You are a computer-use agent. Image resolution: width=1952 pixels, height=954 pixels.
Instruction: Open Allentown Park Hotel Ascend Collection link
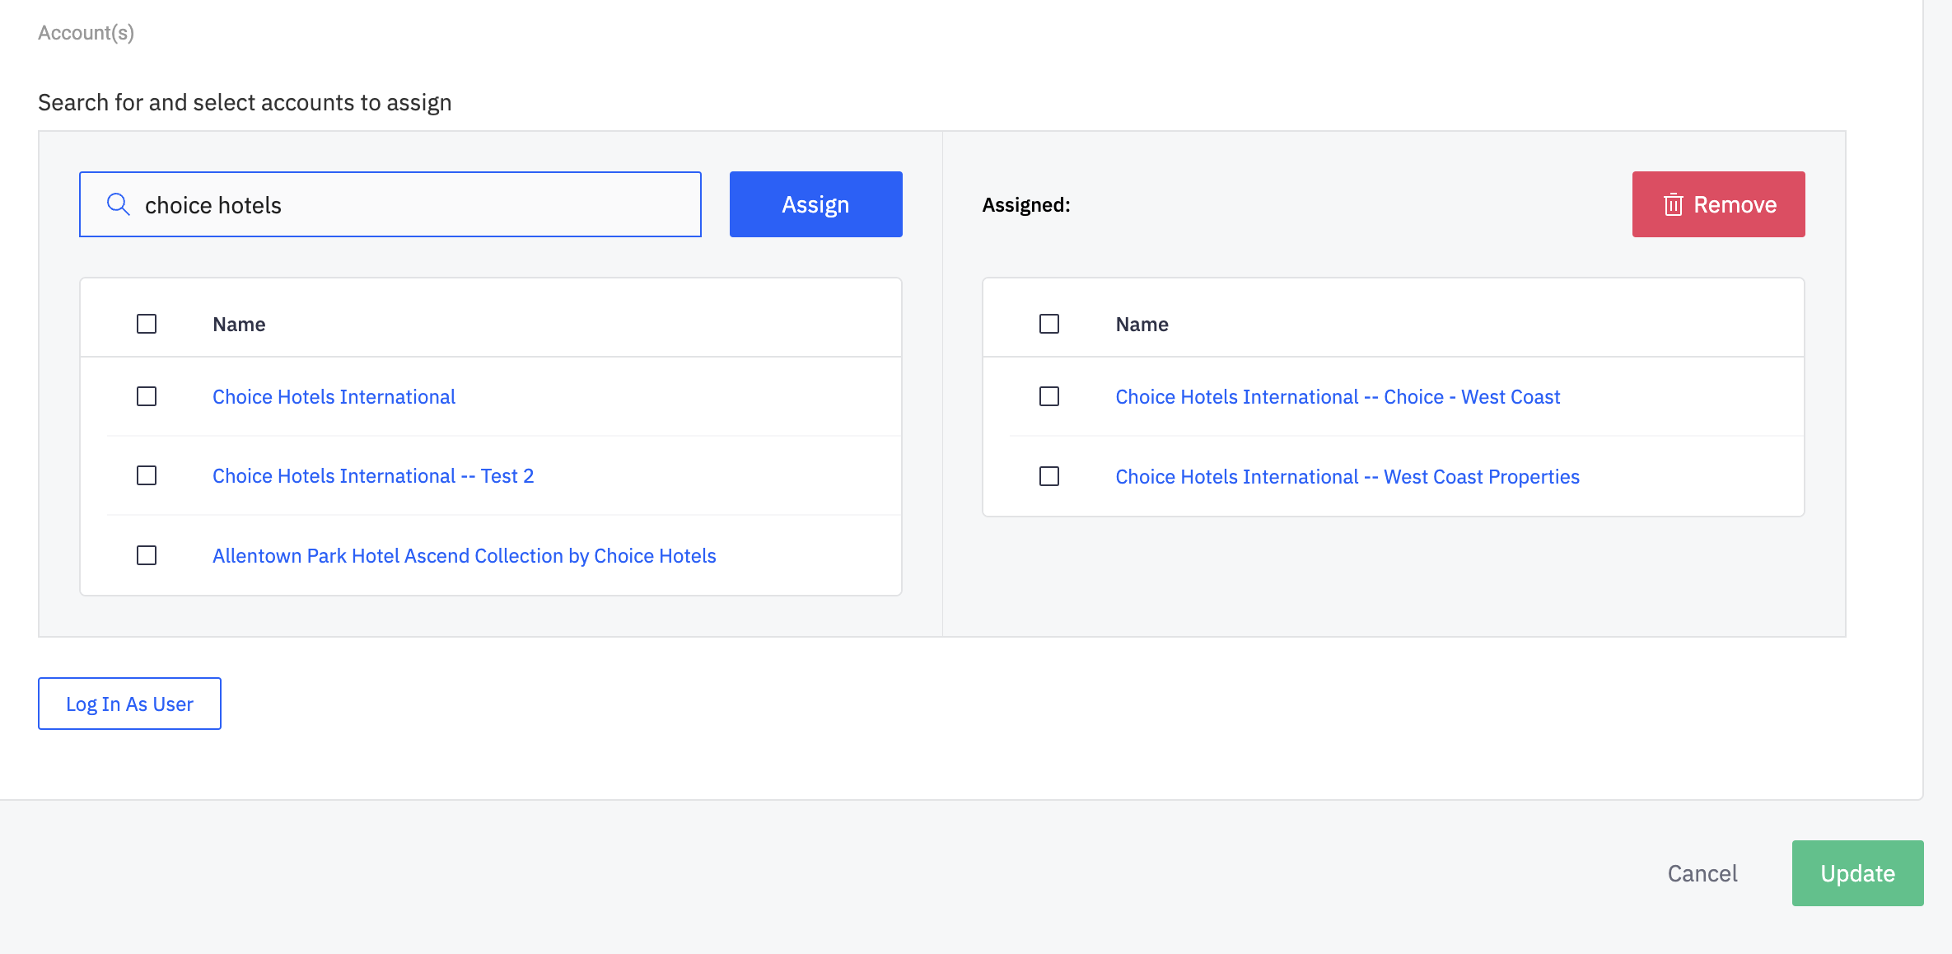coord(464,555)
